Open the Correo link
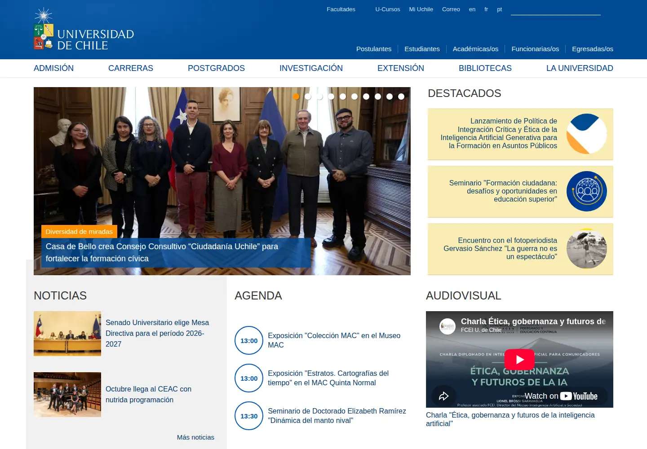The width and height of the screenshot is (647, 449). [451, 9]
